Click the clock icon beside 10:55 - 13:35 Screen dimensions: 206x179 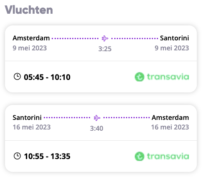[17, 156]
